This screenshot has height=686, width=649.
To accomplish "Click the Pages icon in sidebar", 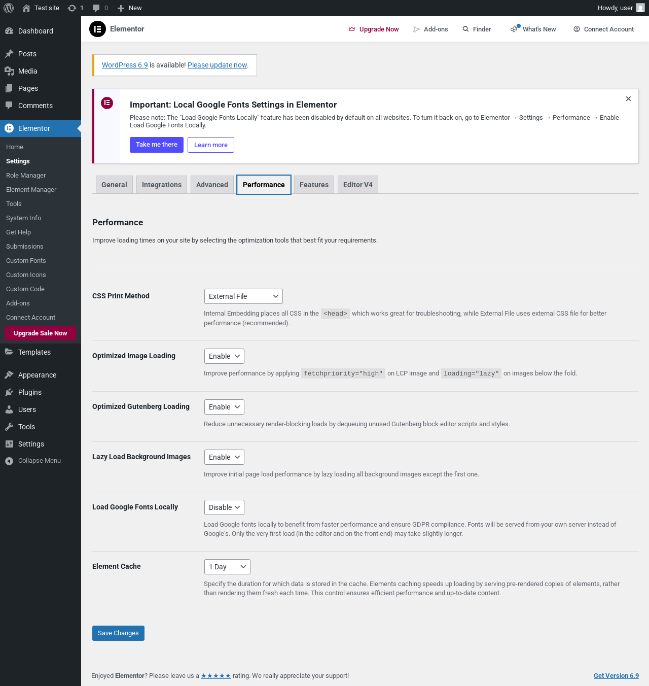I will (x=9, y=88).
